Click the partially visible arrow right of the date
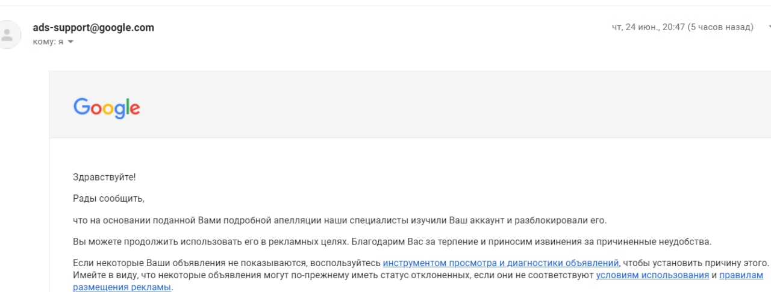 point(769,27)
